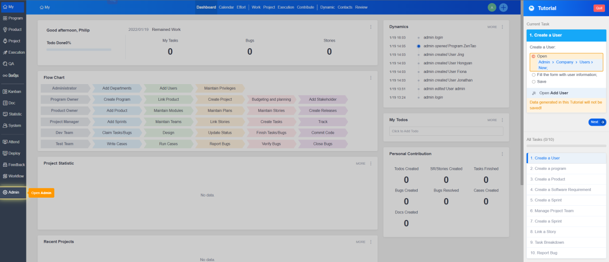Switch to the Contribute tab
Viewport: 609px width, 262px height.
[305, 8]
